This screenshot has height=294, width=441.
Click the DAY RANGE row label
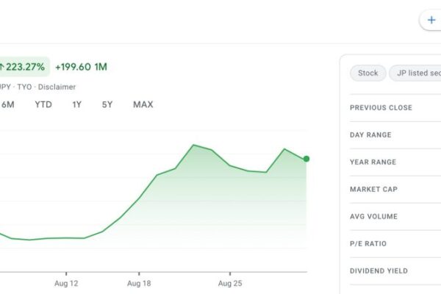[370, 135]
